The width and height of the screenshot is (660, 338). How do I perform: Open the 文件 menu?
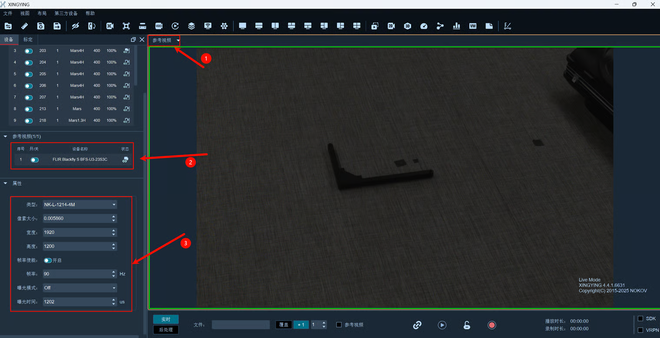pos(8,13)
